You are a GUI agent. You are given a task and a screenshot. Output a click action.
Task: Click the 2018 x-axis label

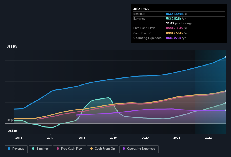coord(82,138)
